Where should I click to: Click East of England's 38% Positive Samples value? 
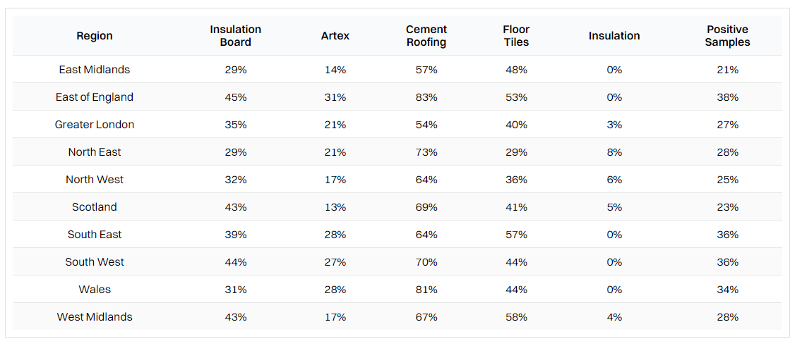pos(728,97)
